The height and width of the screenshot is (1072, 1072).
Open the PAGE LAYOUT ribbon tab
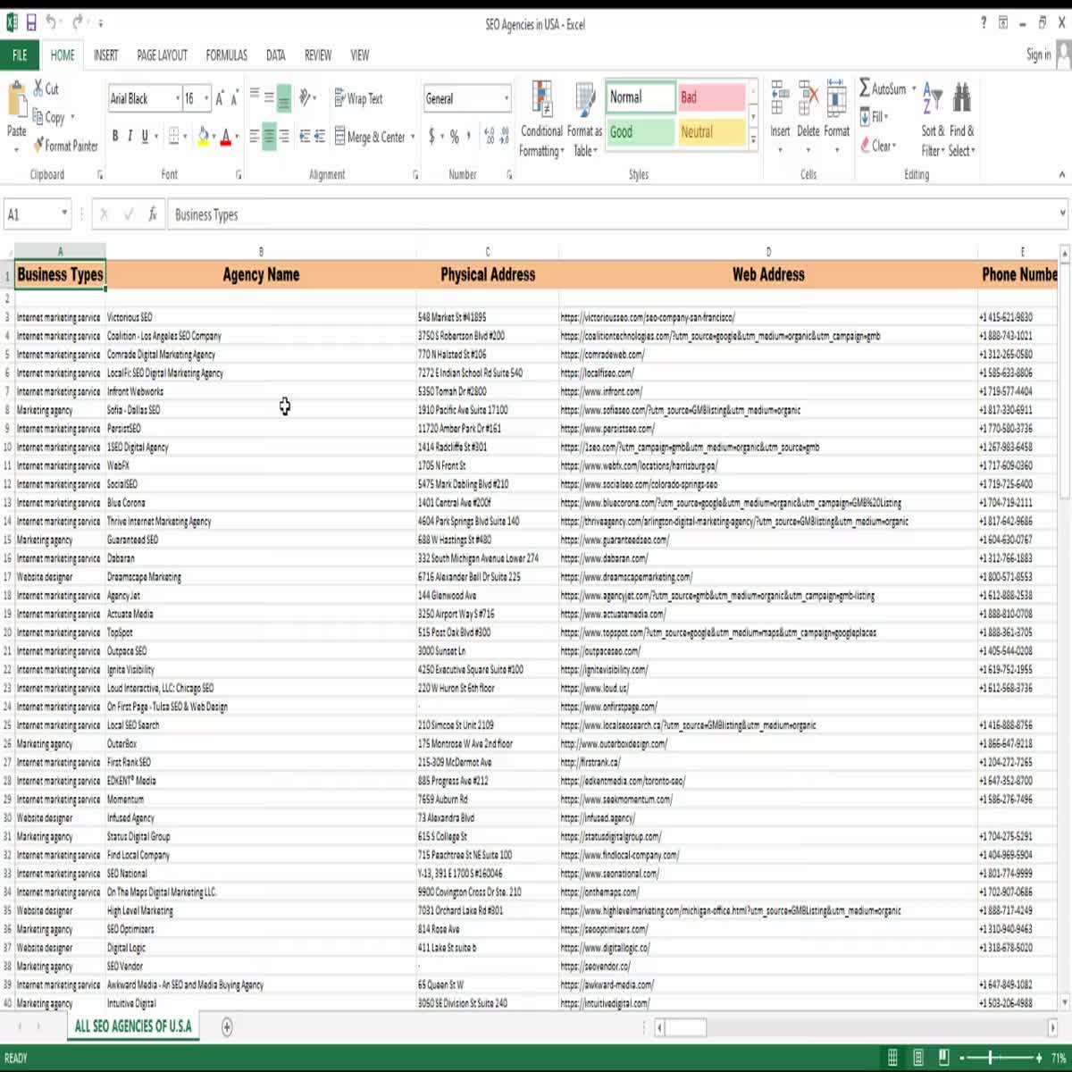(x=162, y=55)
